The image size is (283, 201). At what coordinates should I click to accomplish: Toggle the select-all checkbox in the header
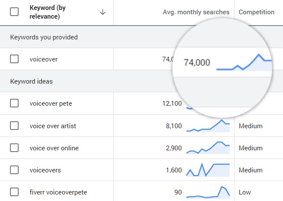[x=14, y=12]
